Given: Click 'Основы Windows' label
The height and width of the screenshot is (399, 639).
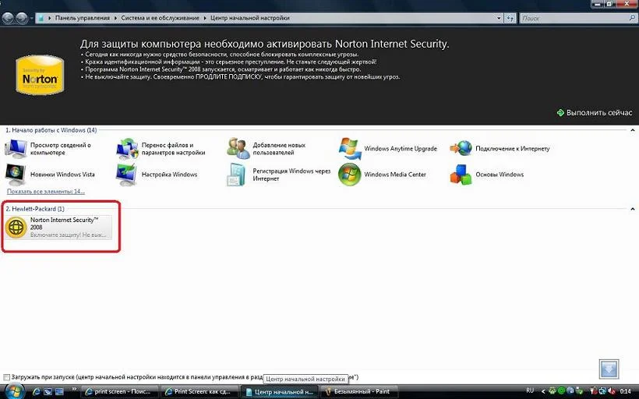Looking at the screenshot, I should click(x=500, y=175).
